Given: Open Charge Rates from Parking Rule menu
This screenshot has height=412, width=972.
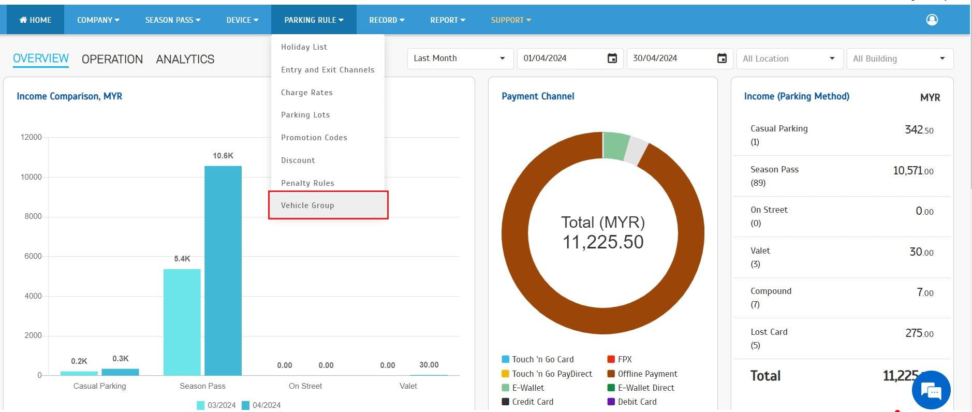Looking at the screenshot, I should [307, 93].
